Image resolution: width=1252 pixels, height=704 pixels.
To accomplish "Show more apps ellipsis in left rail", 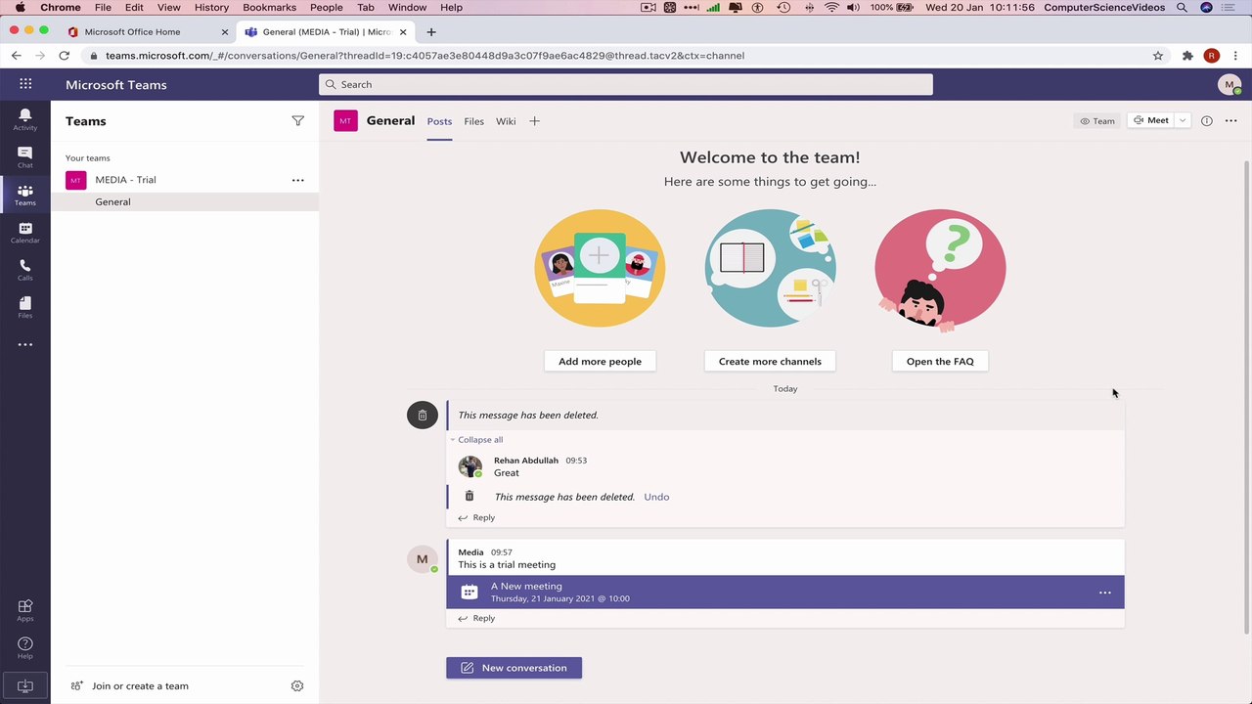I will 25,344.
